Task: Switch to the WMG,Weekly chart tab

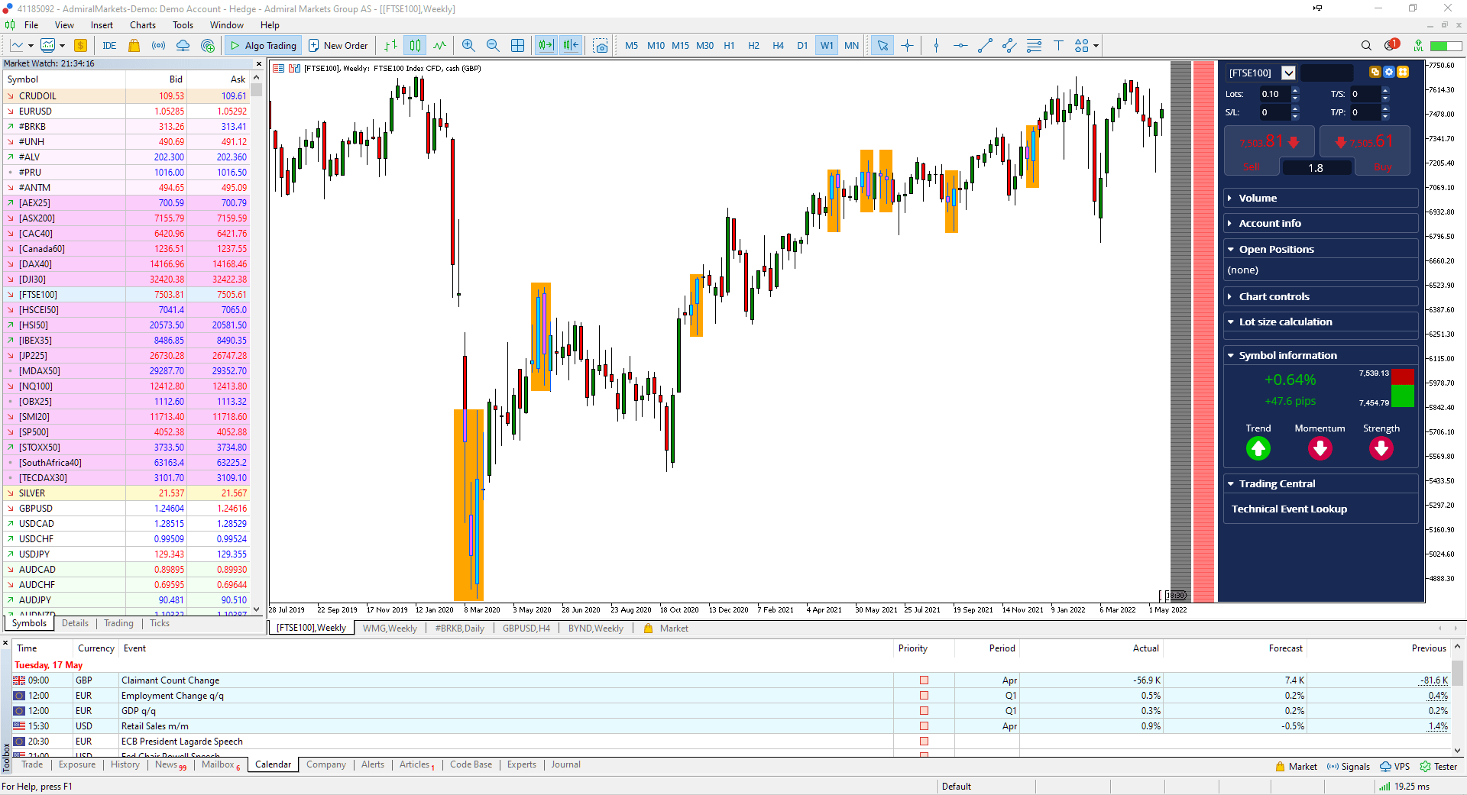Action: (x=390, y=629)
